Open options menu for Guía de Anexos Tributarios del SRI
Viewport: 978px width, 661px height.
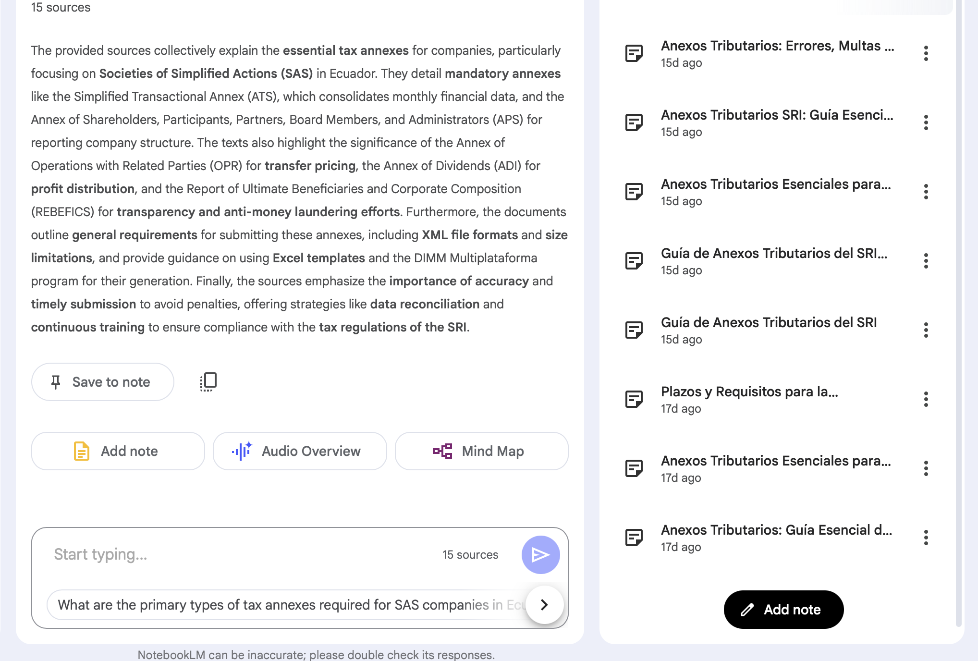pyautogui.click(x=926, y=330)
